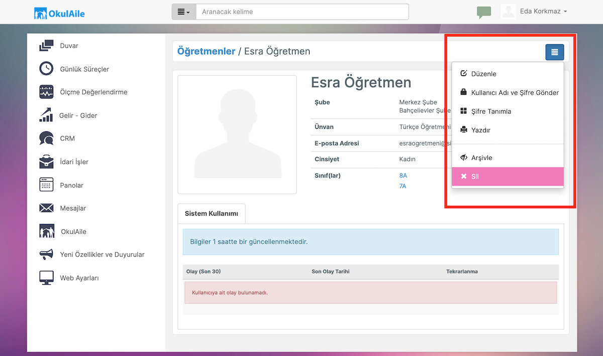The width and height of the screenshot is (603, 356).
Task: Select the Ölçme Değerlendirme monitor icon
Action: 46,92
